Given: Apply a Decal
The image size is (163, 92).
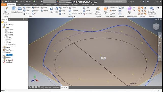Looking at the screenshot, I should 44,8.
